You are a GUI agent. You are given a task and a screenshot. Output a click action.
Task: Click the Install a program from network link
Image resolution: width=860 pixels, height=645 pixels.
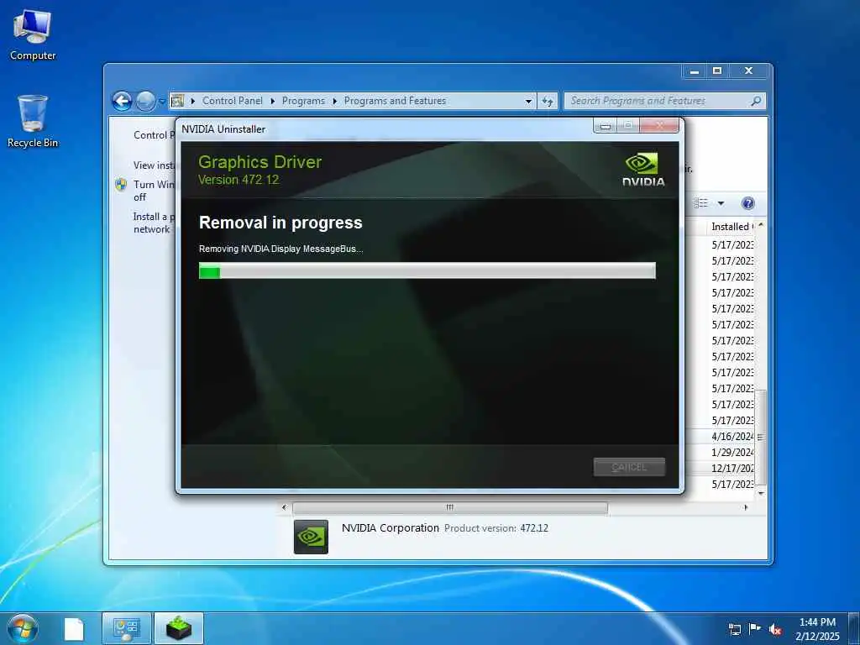pos(155,223)
